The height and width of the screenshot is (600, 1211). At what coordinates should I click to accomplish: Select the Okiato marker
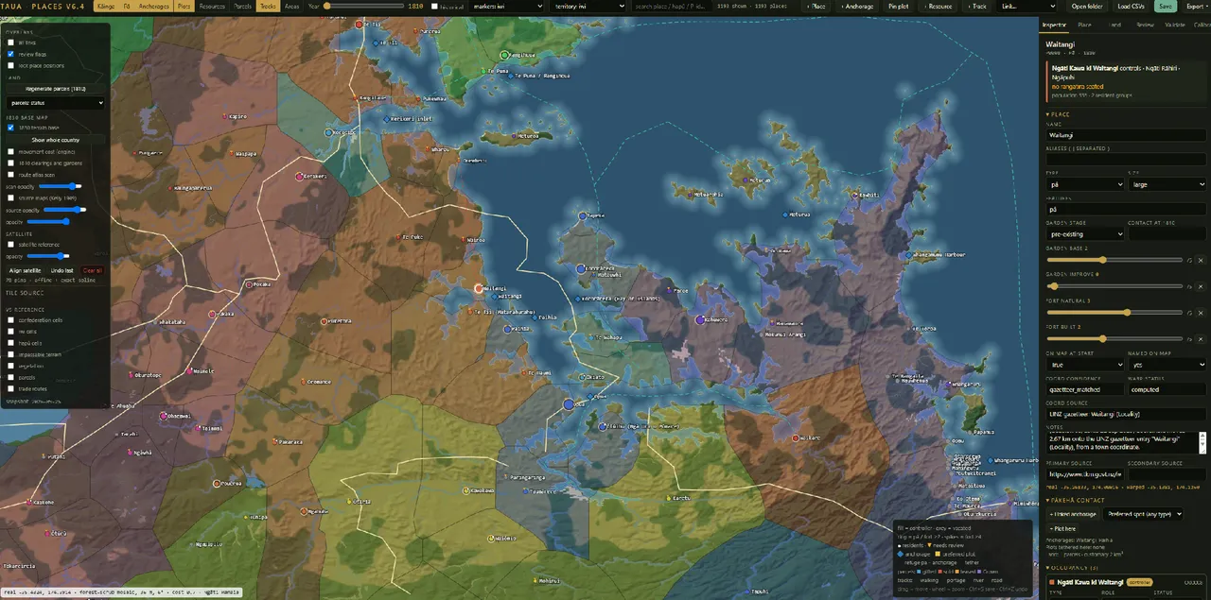pyautogui.click(x=581, y=376)
